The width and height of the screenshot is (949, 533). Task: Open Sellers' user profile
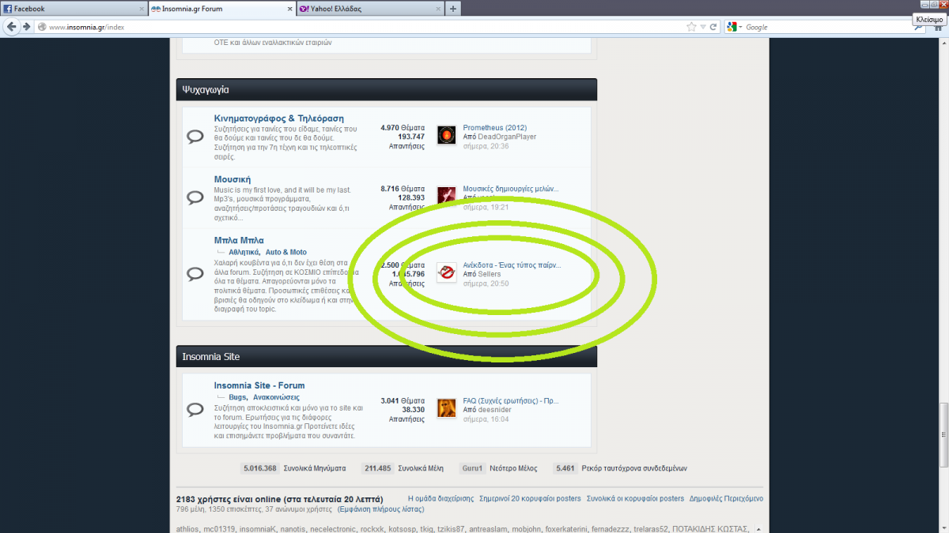[x=489, y=274]
